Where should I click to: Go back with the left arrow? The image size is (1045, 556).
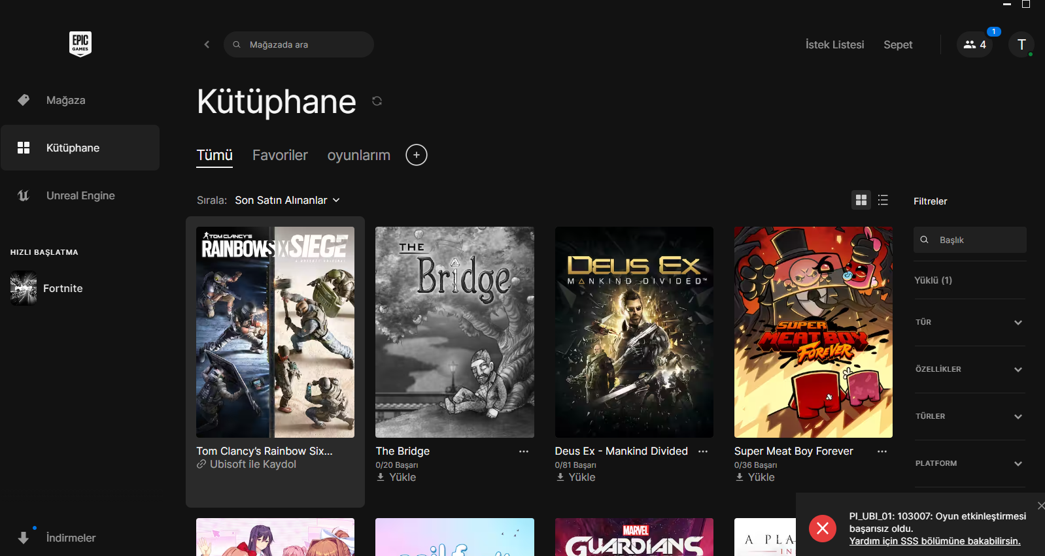pos(207,44)
